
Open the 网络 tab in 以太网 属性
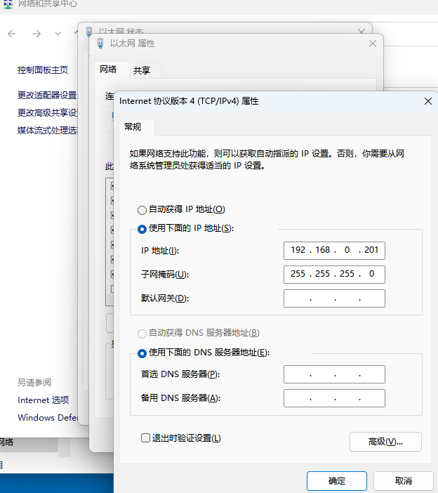point(108,70)
